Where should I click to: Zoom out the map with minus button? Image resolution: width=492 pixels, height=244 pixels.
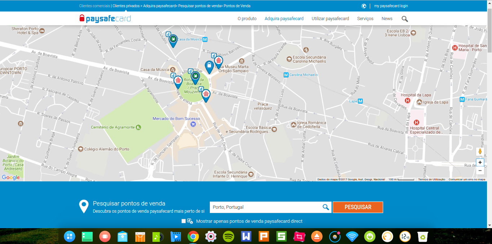480,171
